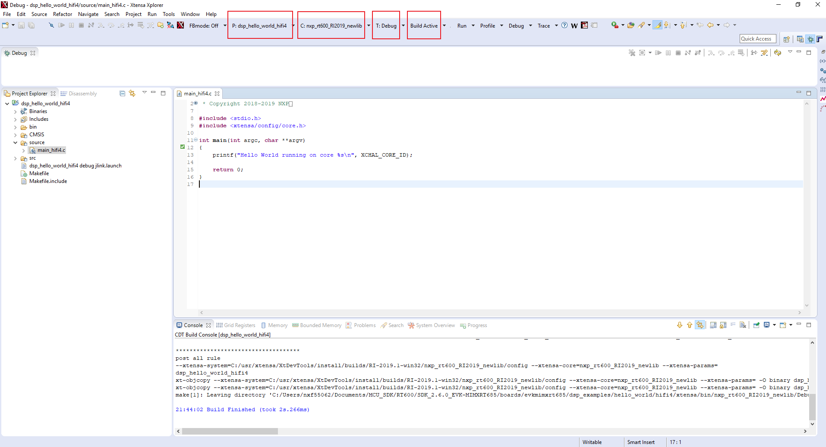Expand the Includes tree node
Screen dimensions: 826x447
tap(16, 119)
